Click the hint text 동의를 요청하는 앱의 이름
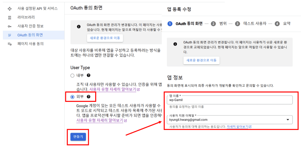The width and height of the screenshot is (301, 147). (186, 107)
